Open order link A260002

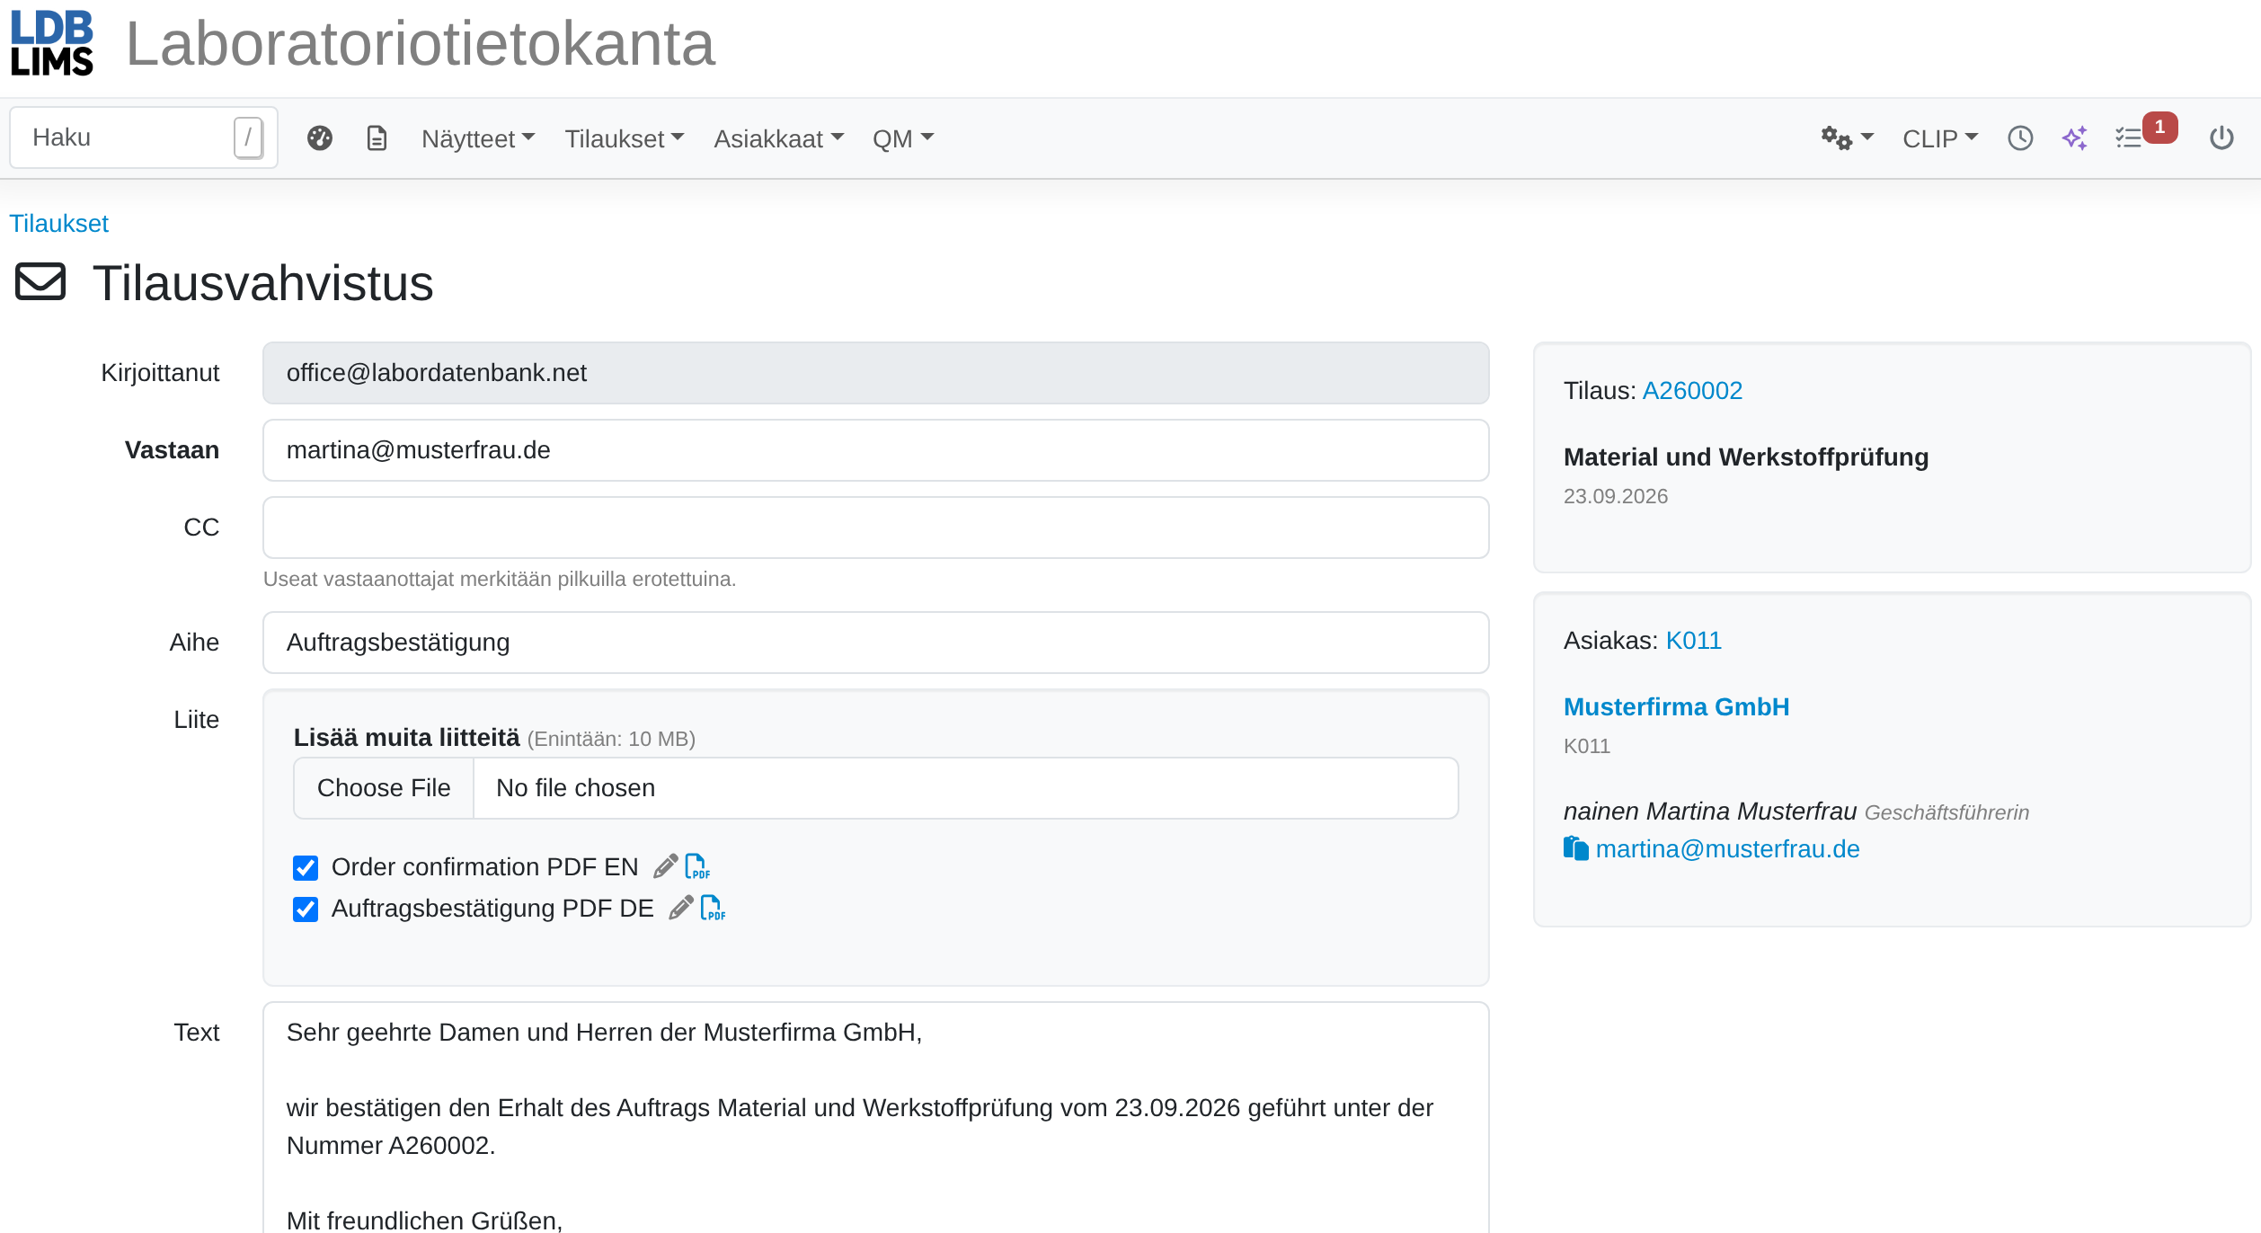tap(1692, 390)
